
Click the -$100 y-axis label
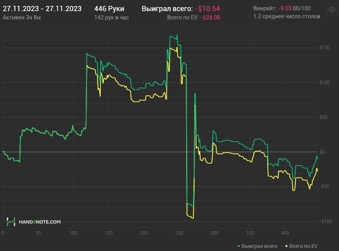click(325, 221)
